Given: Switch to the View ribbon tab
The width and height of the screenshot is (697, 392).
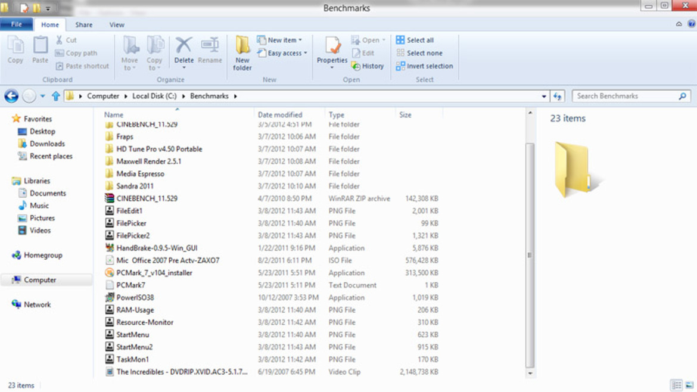Looking at the screenshot, I should pyautogui.click(x=117, y=25).
